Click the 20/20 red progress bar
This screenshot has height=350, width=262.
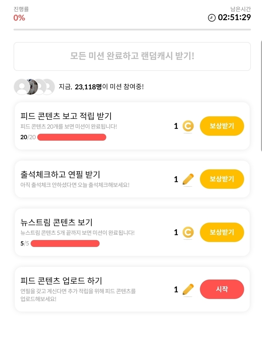coord(72,137)
